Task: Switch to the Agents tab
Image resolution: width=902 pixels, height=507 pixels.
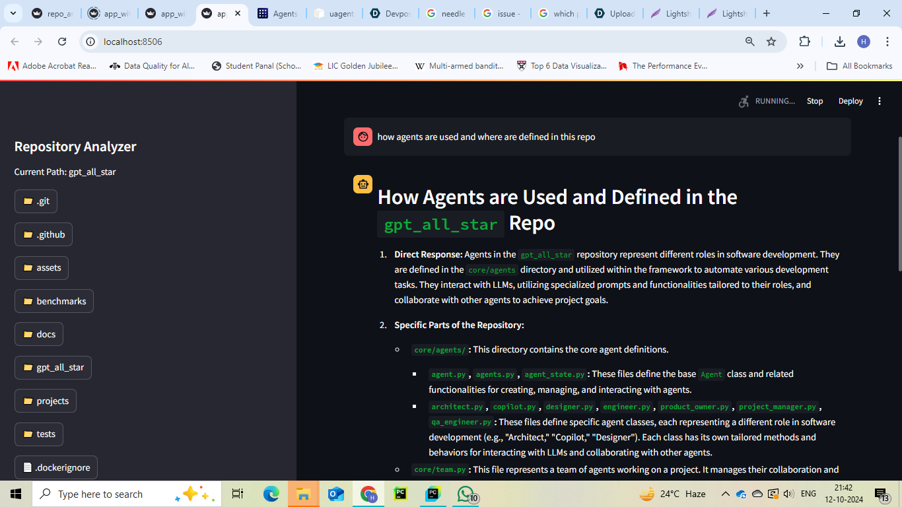Action: click(x=278, y=13)
